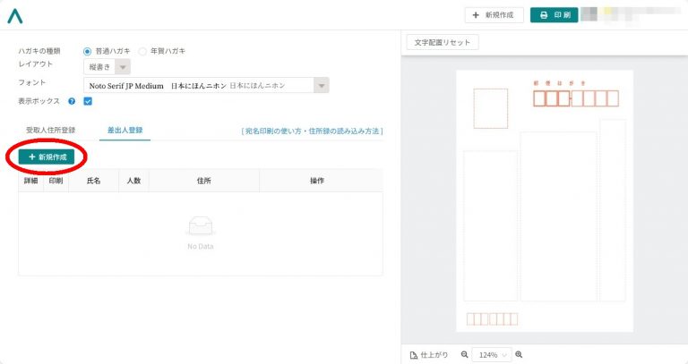This screenshot has width=688, height=364.
Task: Open the 縦書き layout dropdown
Action: coord(107,67)
